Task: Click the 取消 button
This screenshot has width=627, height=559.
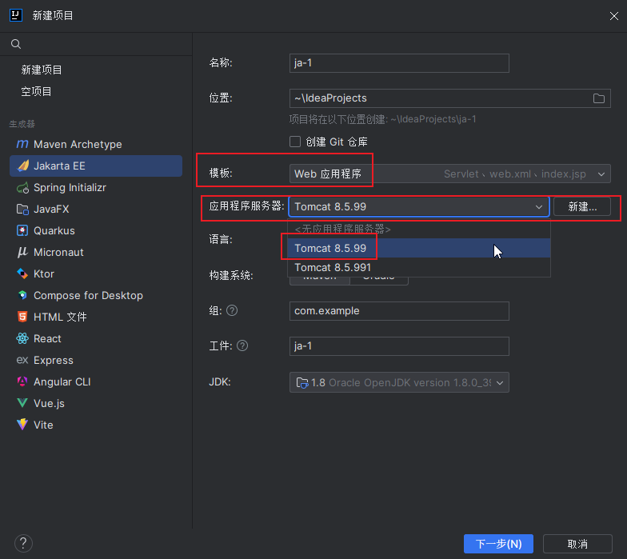Action: pos(577,544)
